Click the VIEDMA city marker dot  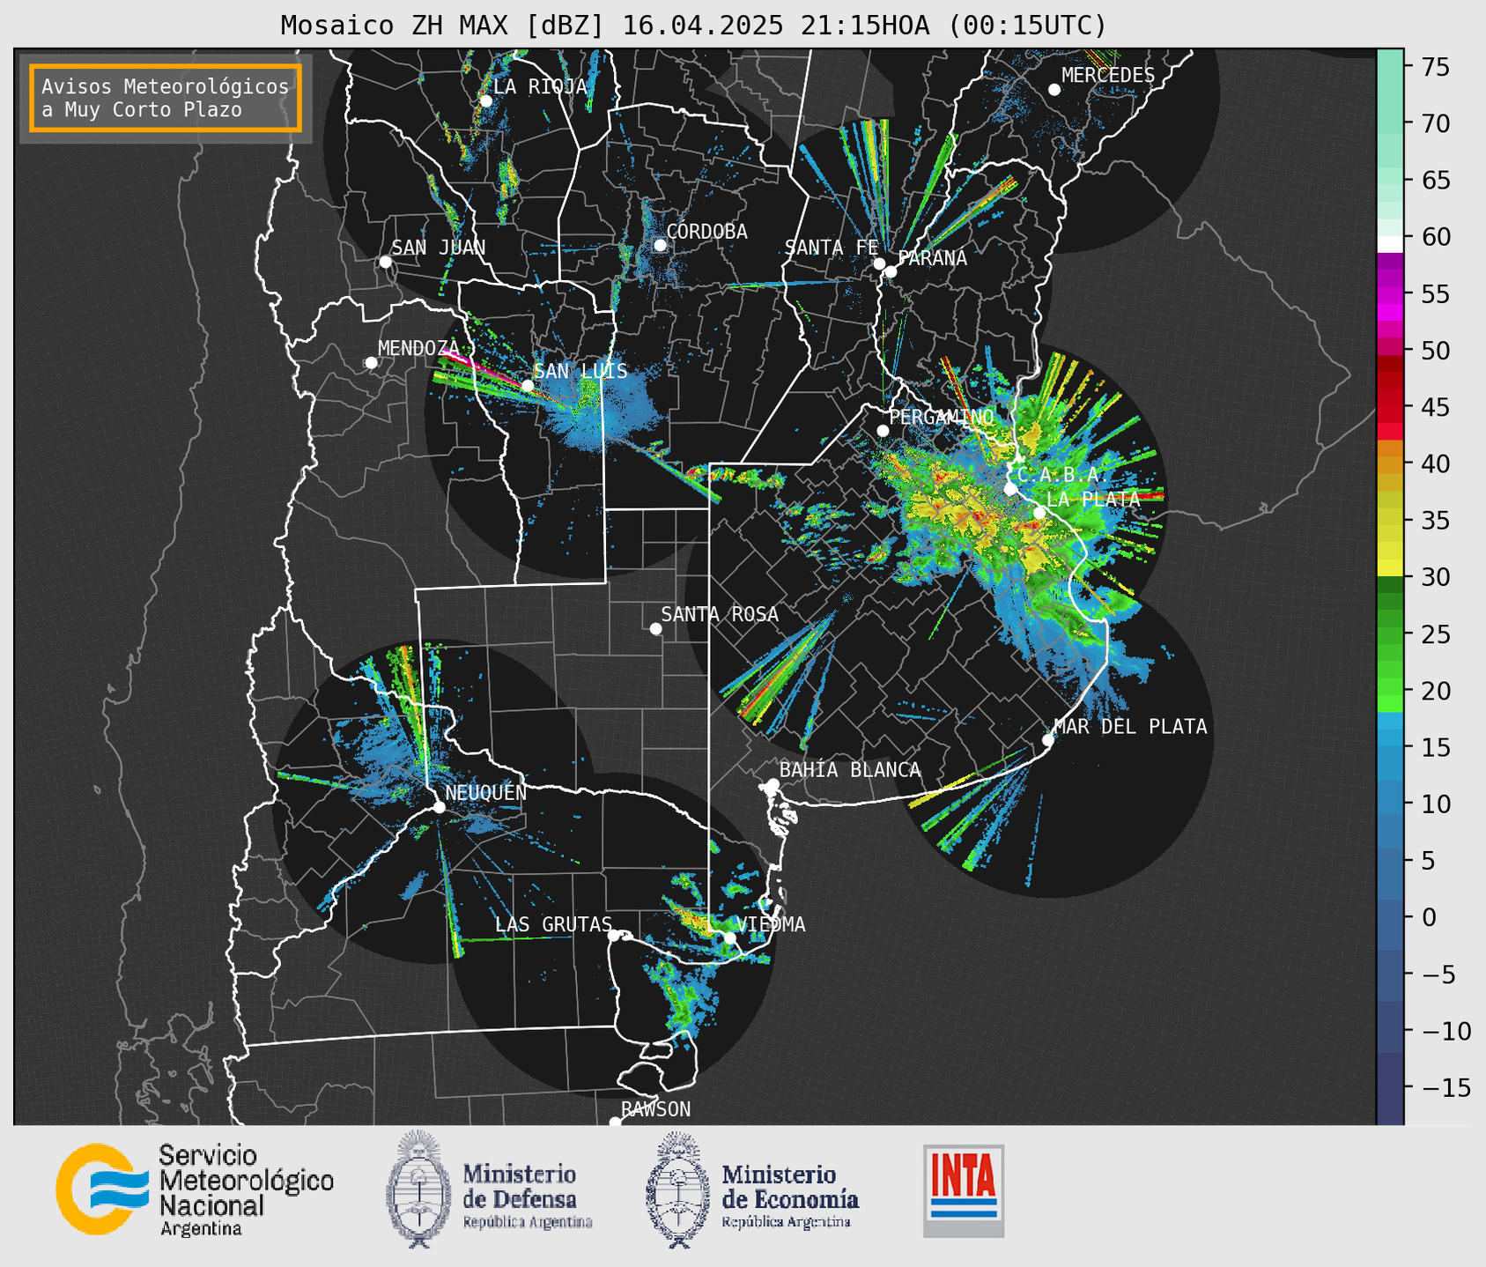click(729, 937)
